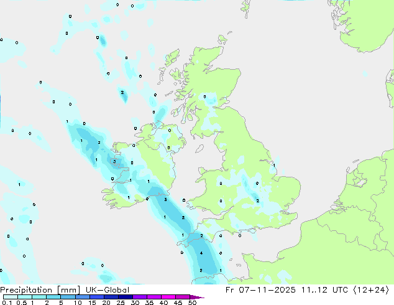Click the "10" legend scale label
This screenshot has width=394, height=305.
(x=78, y=303)
